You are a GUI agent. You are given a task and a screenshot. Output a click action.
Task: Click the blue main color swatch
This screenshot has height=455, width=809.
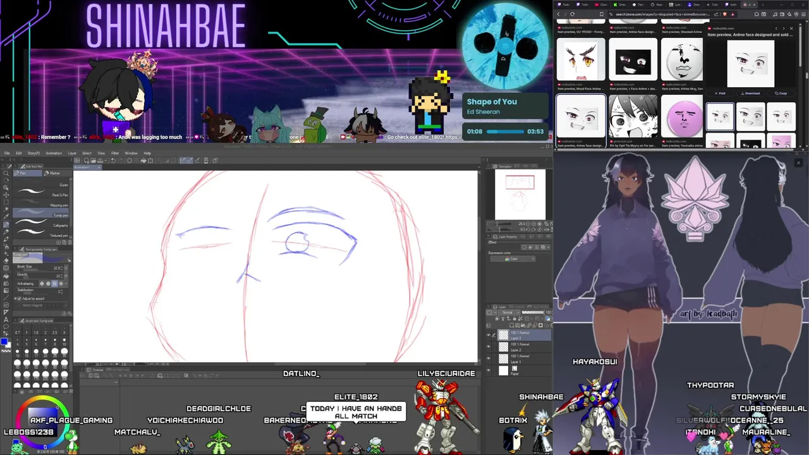pos(4,341)
